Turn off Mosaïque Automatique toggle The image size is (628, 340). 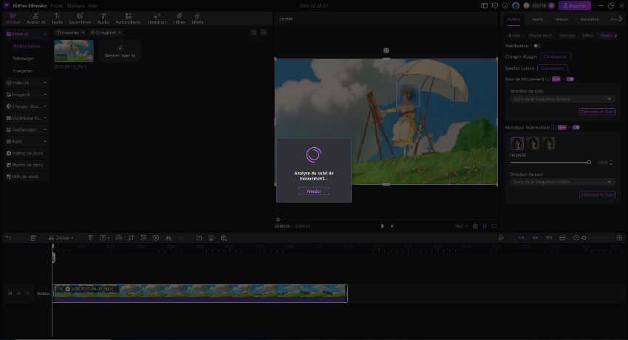576,127
